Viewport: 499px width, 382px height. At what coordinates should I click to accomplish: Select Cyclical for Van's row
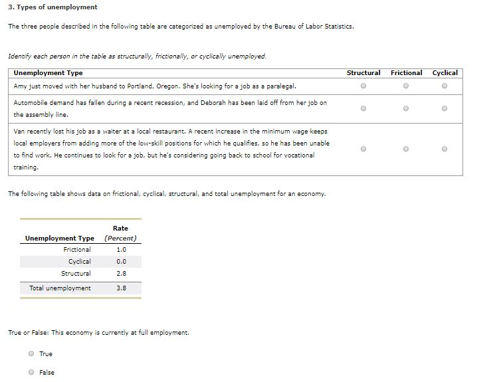[445, 149]
